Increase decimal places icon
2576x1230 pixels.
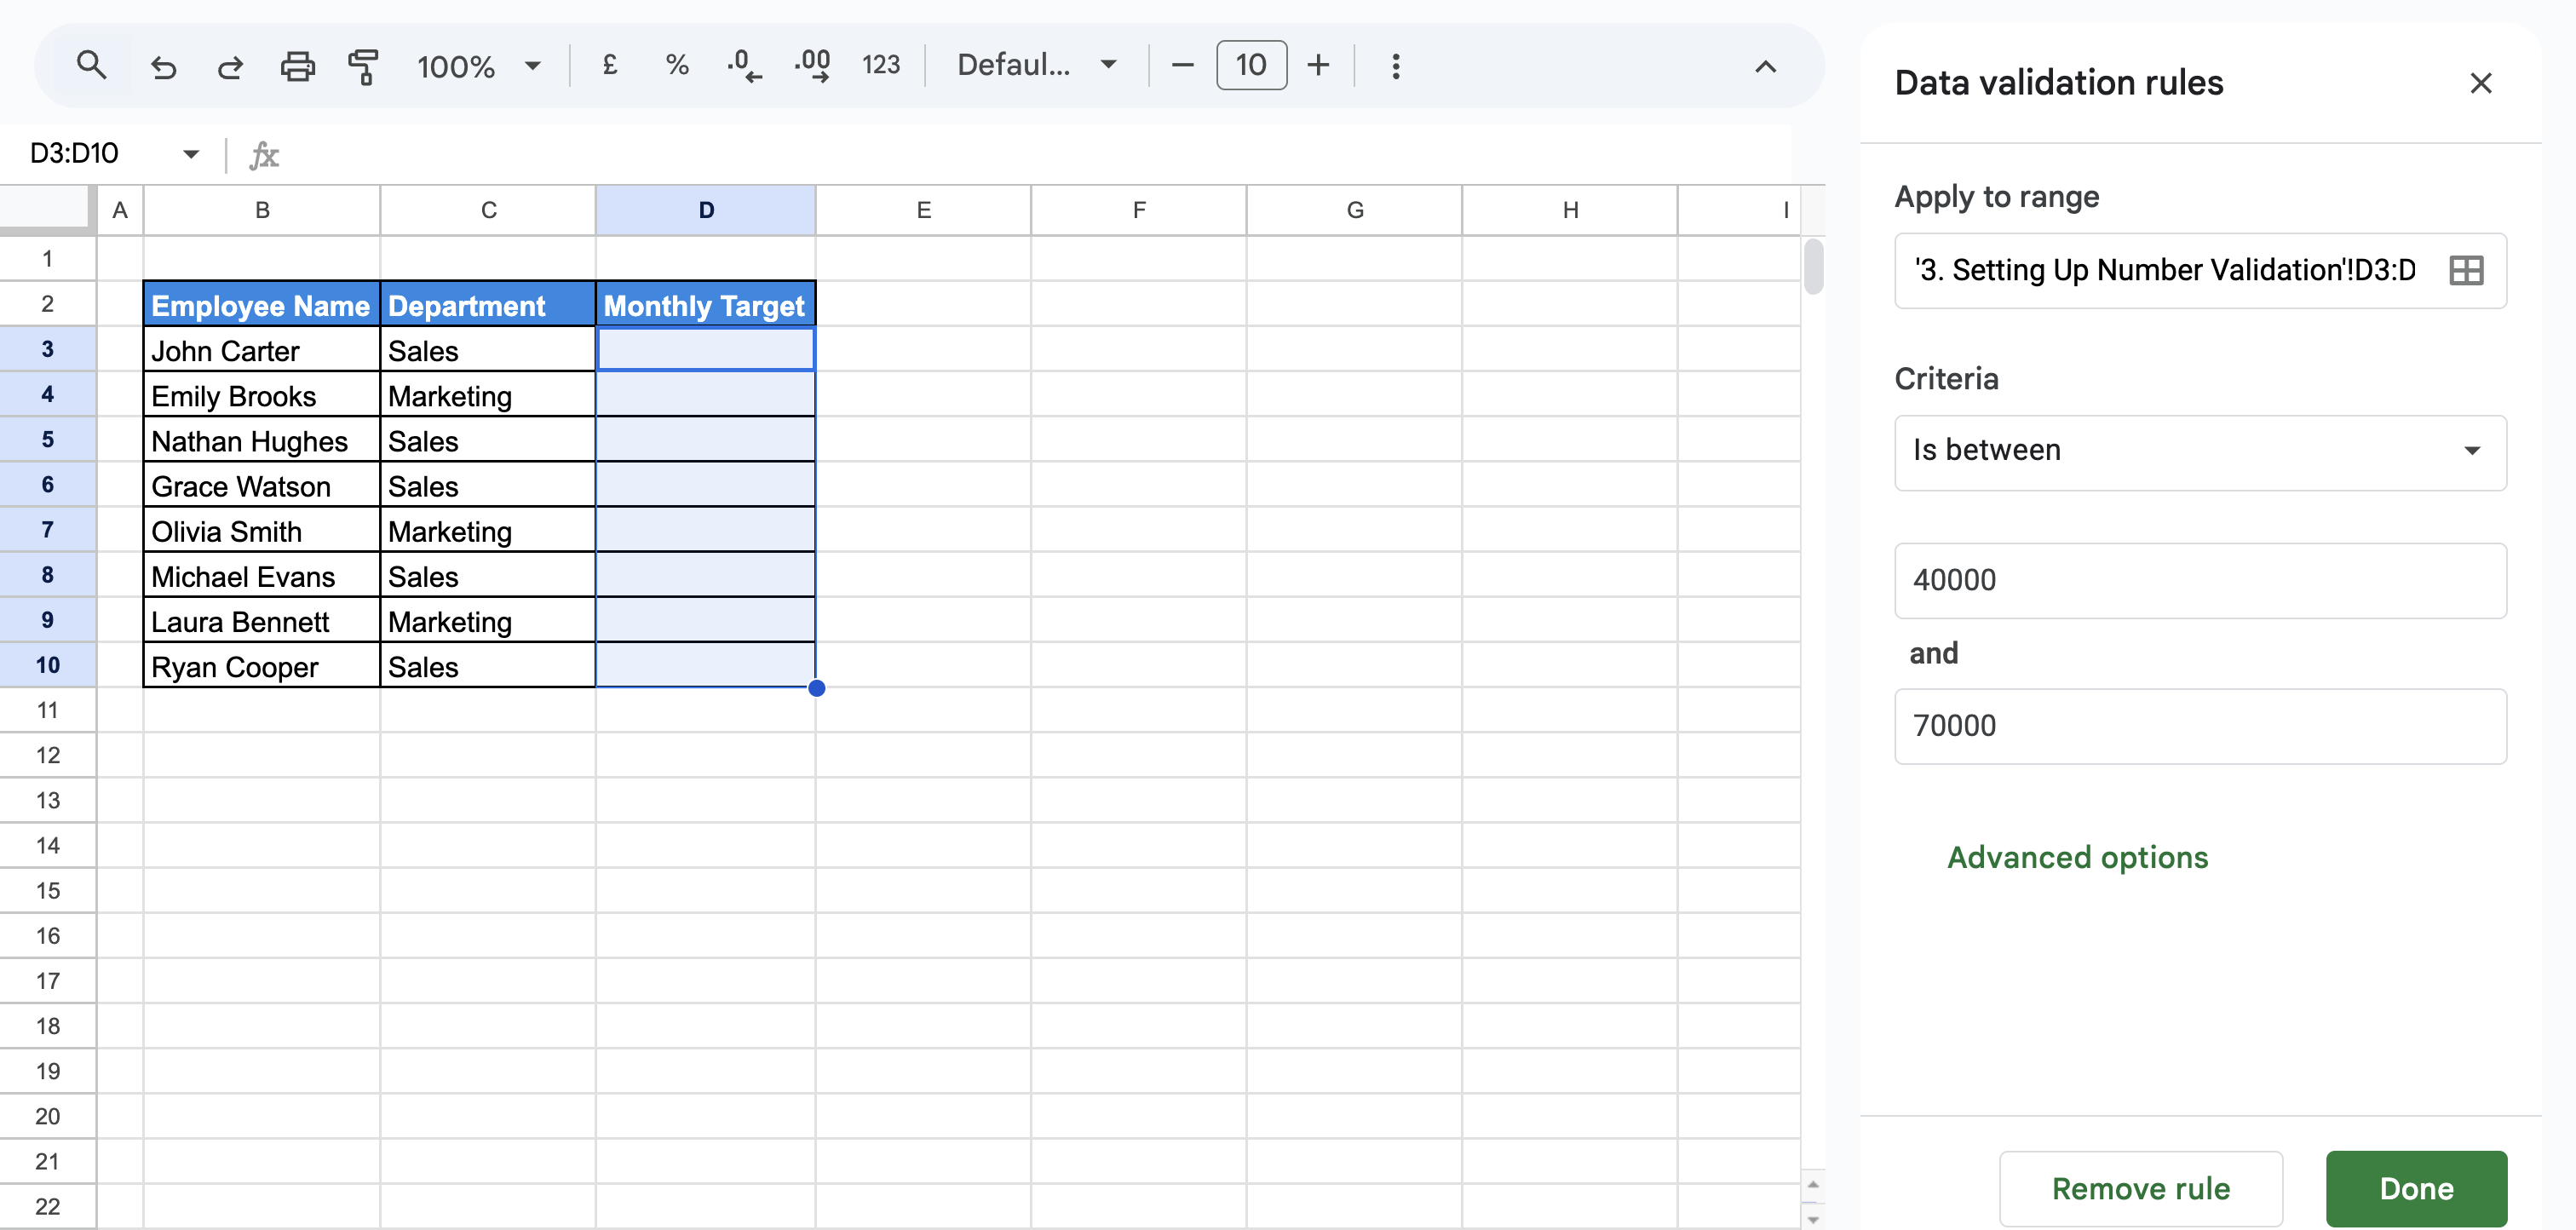[812, 66]
